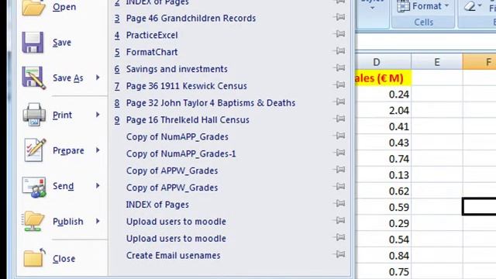
Task: Pin Copy of NumAPP_Grades-1 document
Action: [339, 153]
